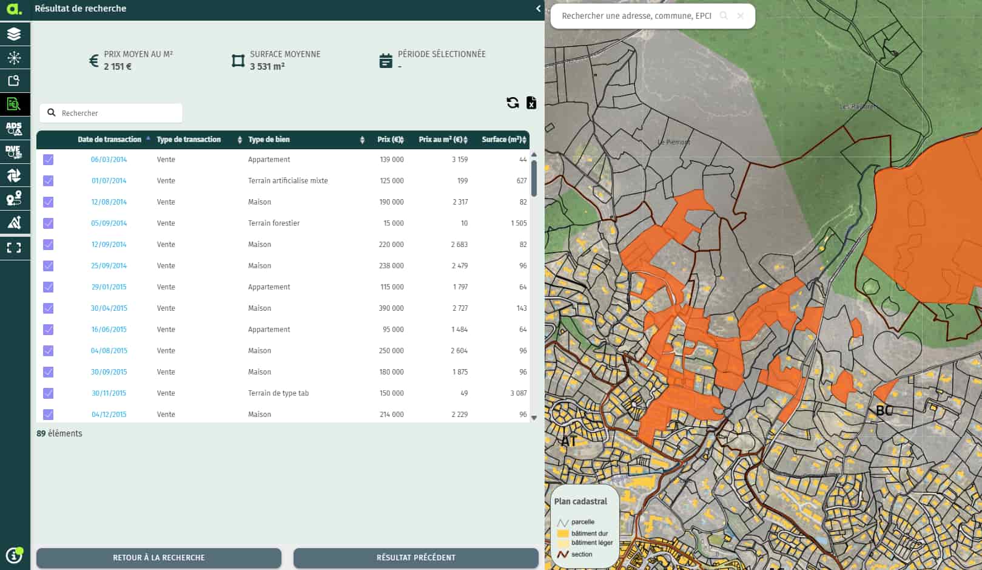Screen dimensions: 982x570
Task: Uncheck the 05/09/2014 Terrain forestier row
Action: (x=49, y=223)
